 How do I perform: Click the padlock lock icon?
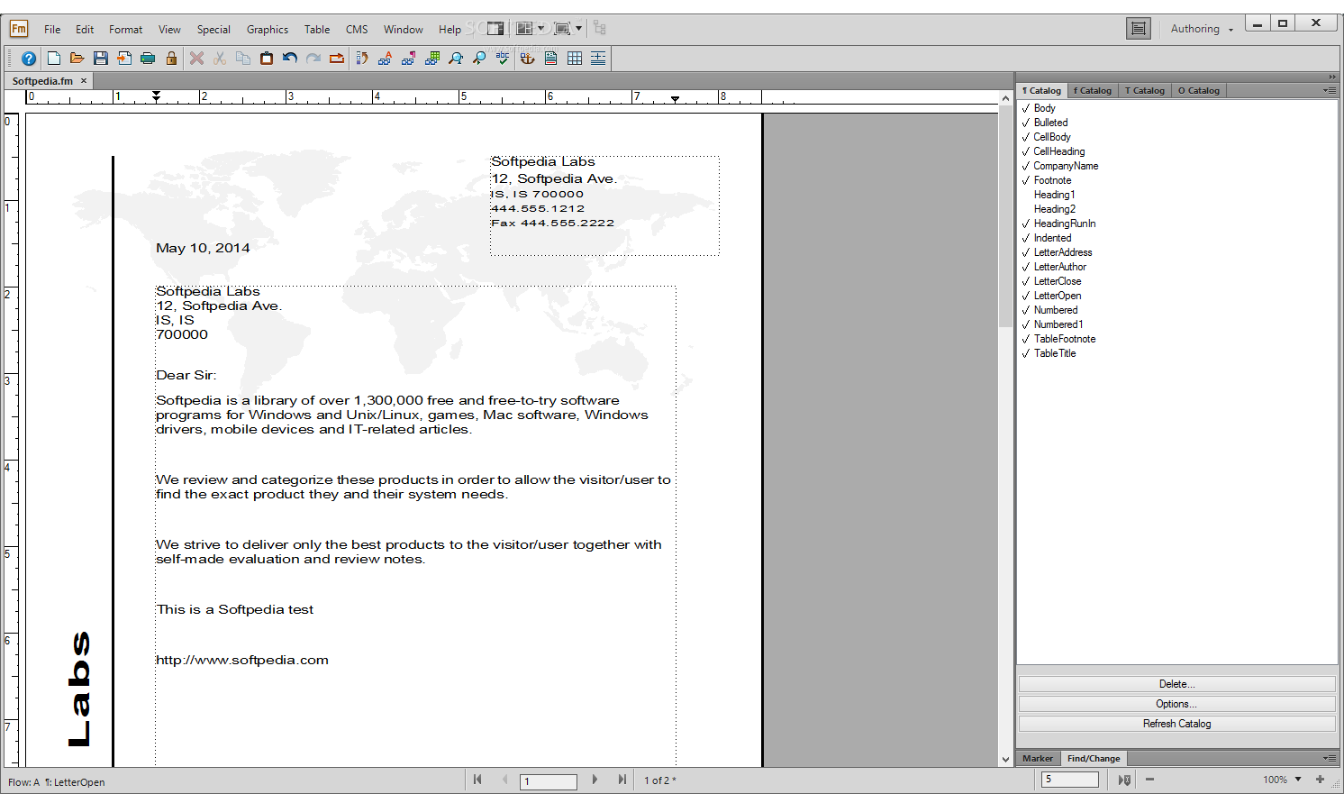tap(171, 59)
